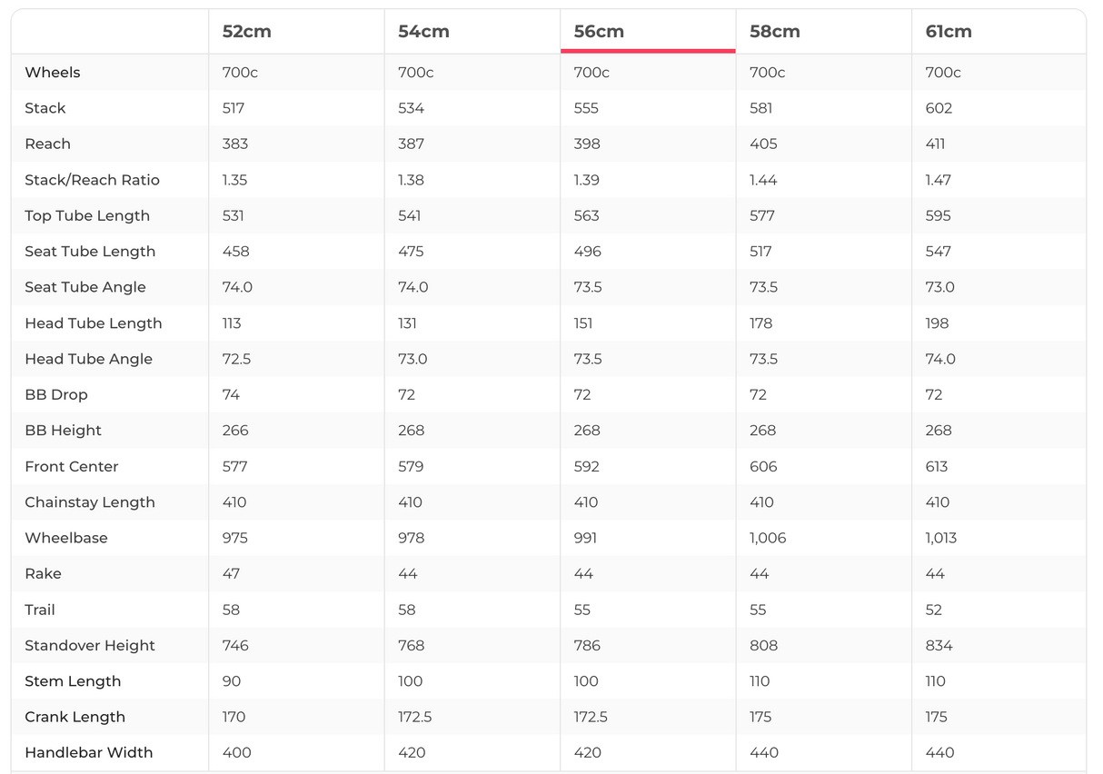
Task: Choose the 61cm size column header
Action: [x=949, y=32]
